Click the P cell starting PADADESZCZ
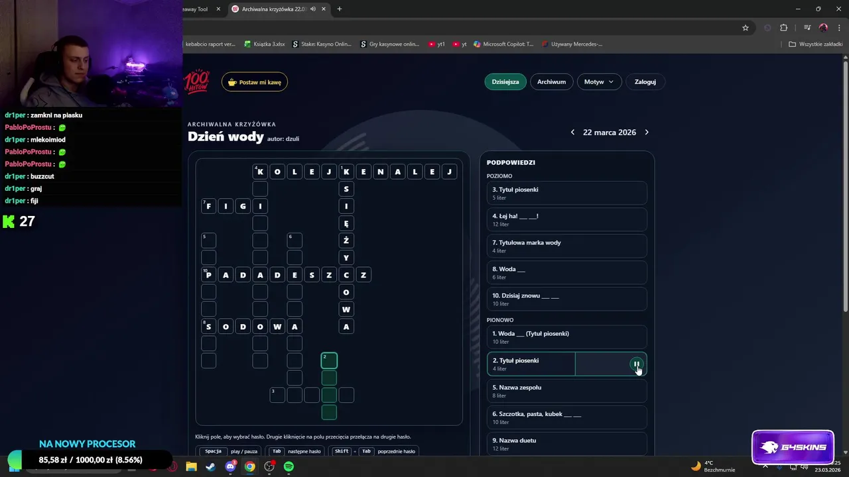This screenshot has width=849, height=477. (x=208, y=275)
